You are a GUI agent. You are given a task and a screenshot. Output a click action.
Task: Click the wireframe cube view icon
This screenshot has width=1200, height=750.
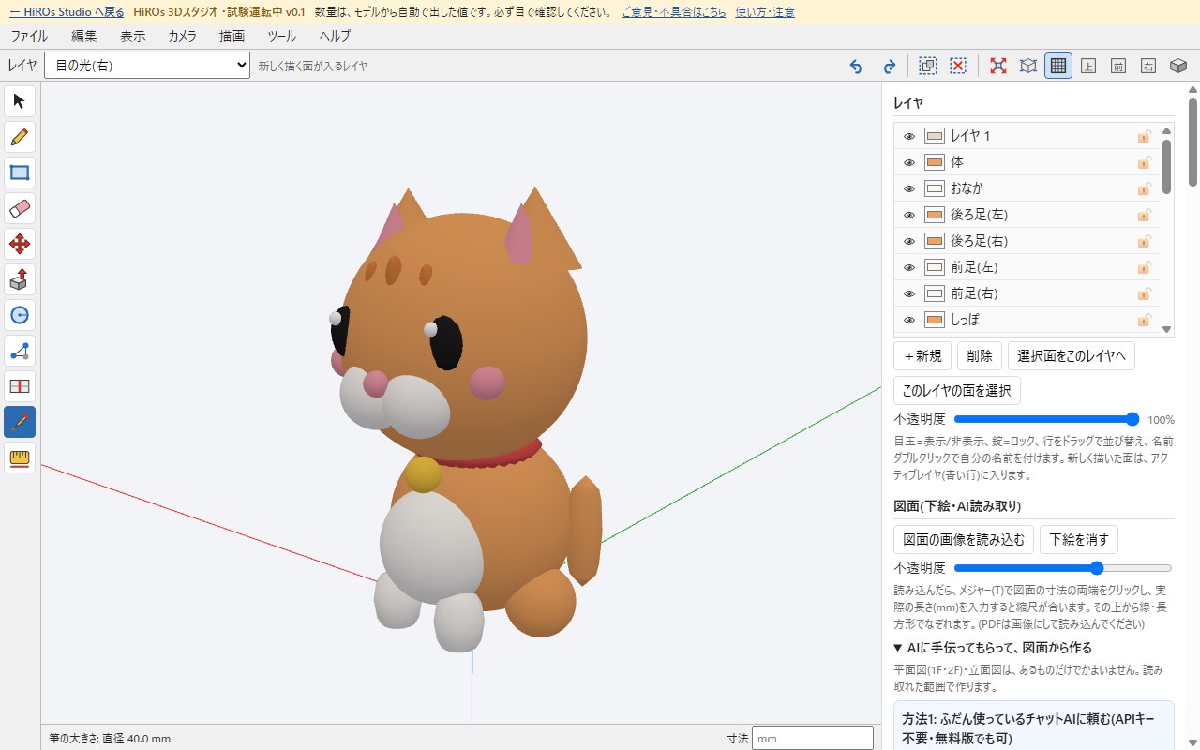(1028, 66)
